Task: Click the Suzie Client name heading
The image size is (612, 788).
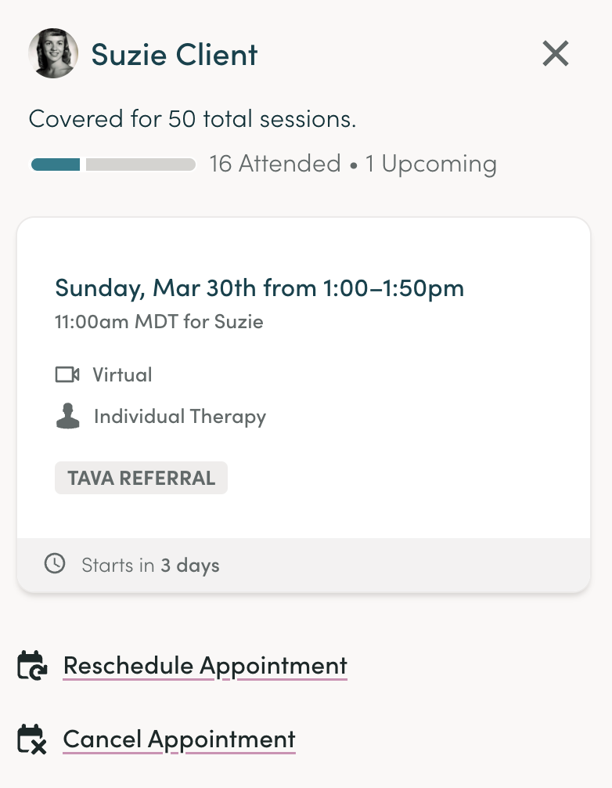Action: (175, 55)
